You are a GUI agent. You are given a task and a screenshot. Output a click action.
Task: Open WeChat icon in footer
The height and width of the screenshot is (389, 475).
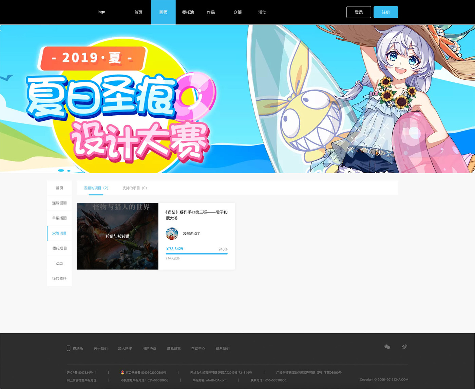[x=387, y=347]
